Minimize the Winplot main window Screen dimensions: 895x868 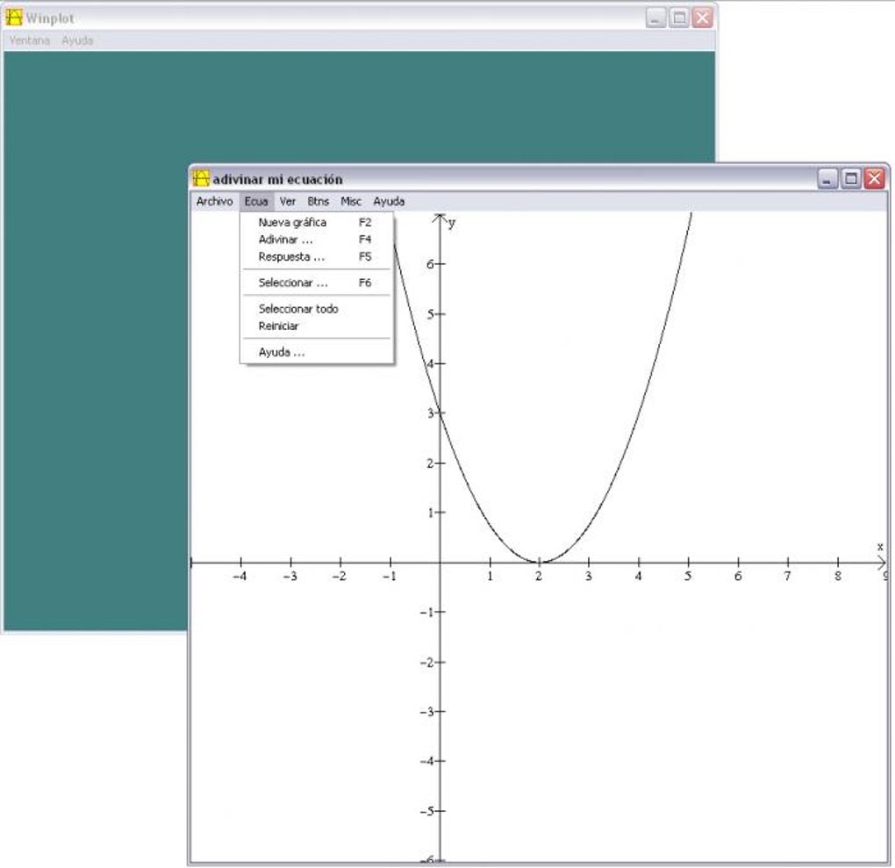pyautogui.click(x=655, y=18)
